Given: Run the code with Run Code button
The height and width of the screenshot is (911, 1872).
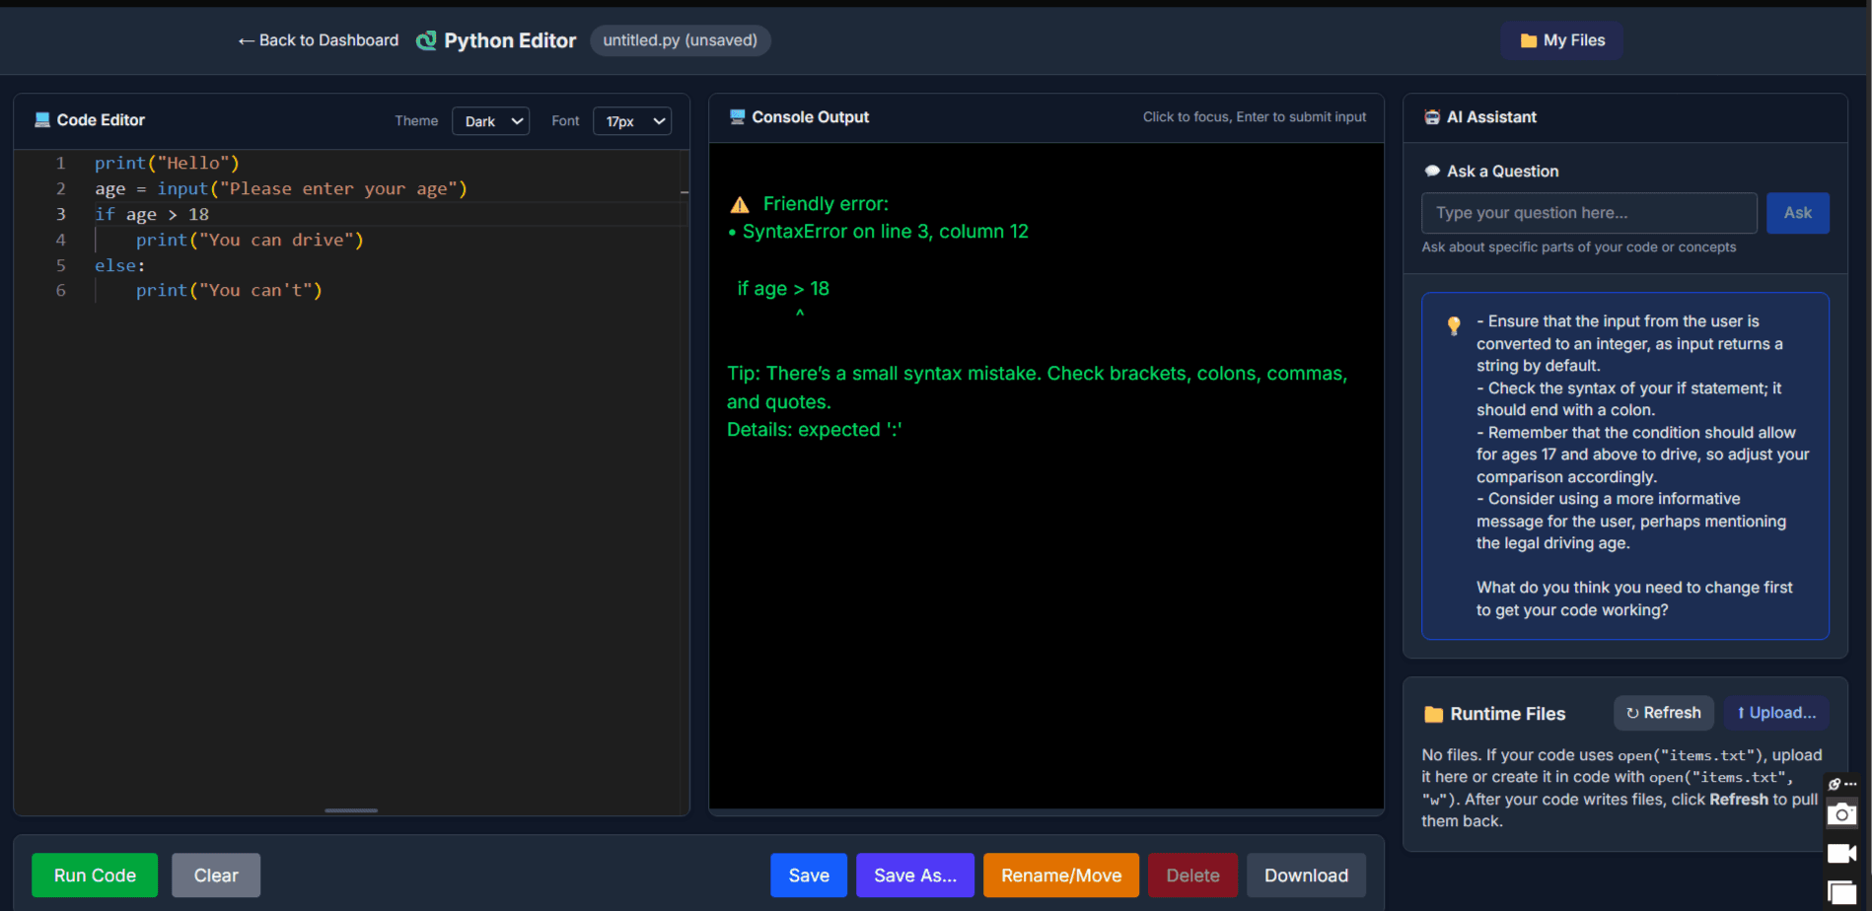Looking at the screenshot, I should (94, 875).
